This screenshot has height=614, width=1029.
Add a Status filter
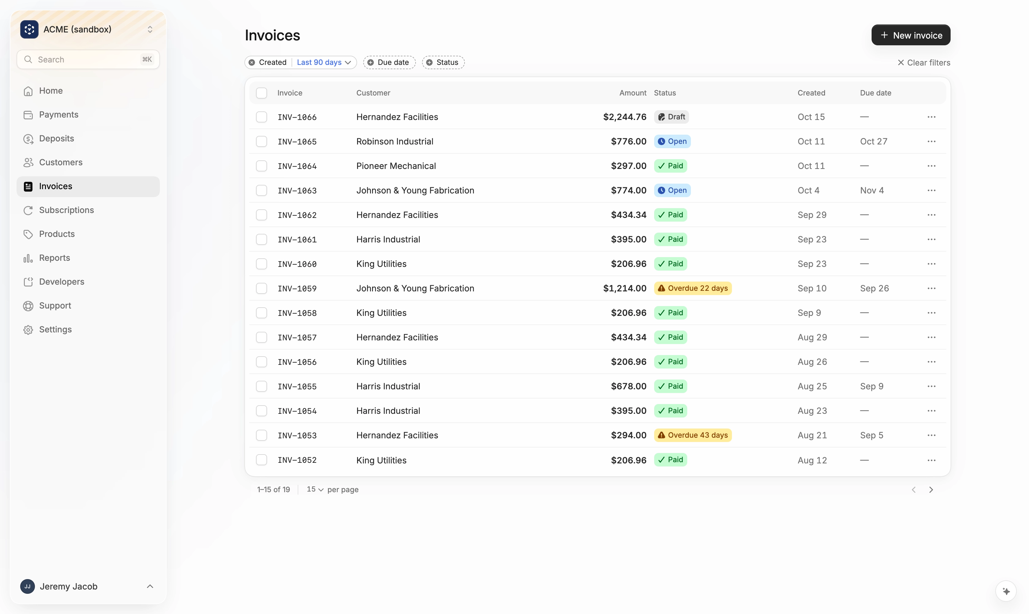click(x=443, y=62)
